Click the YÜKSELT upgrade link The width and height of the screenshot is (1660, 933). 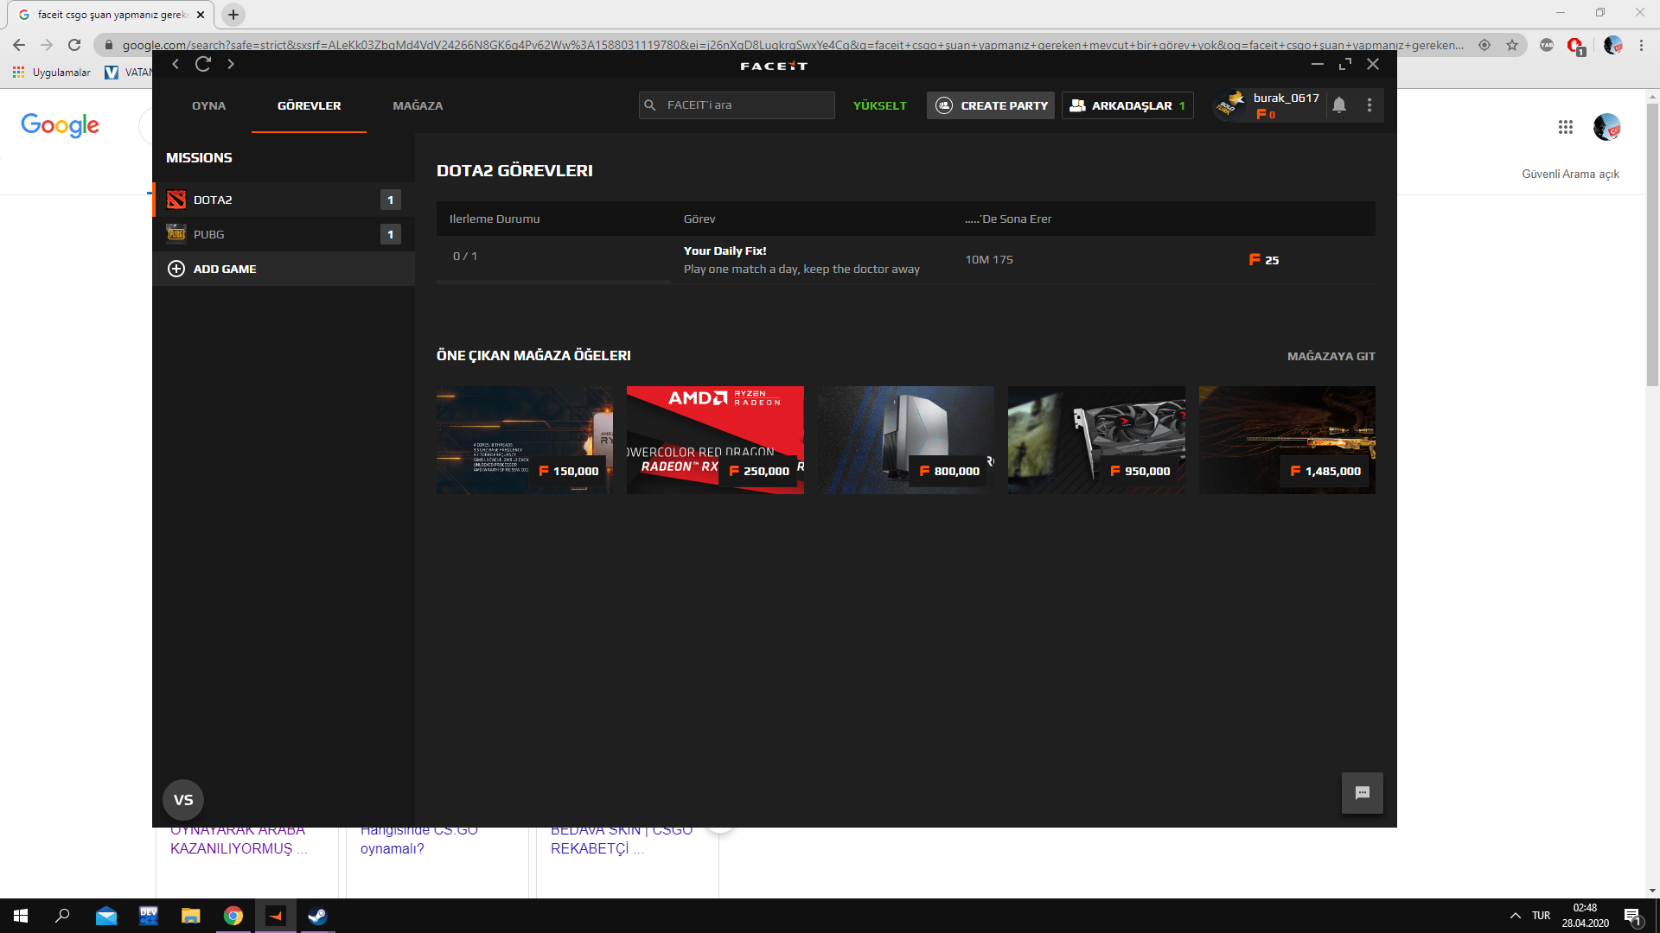(879, 105)
